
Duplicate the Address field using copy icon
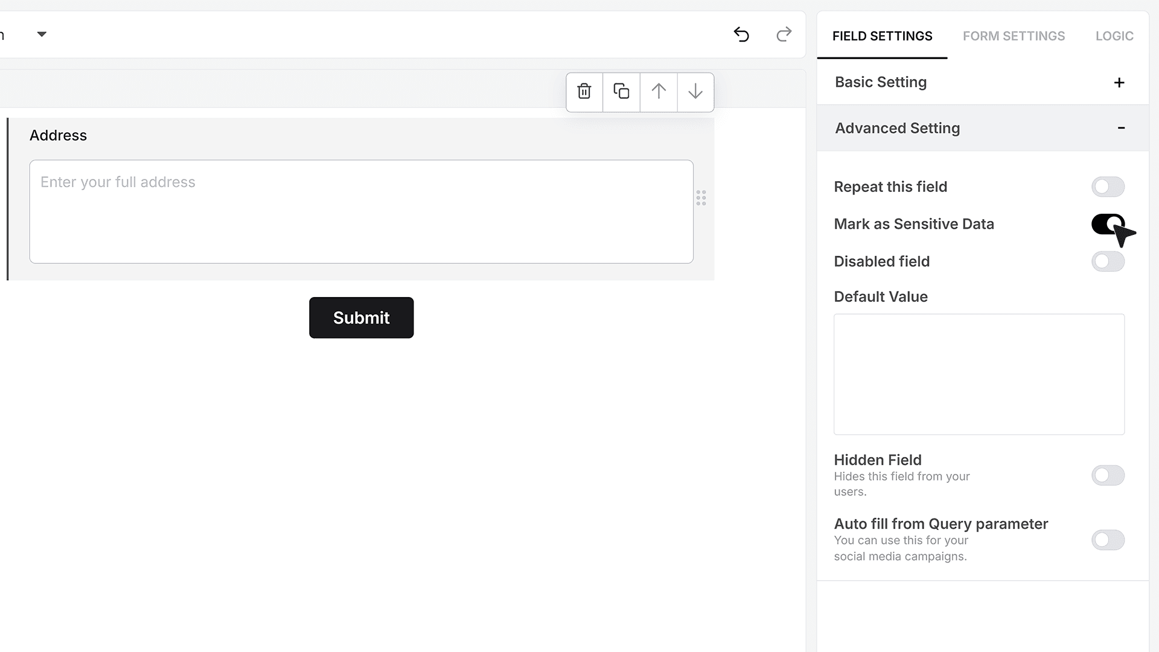pos(621,92)
